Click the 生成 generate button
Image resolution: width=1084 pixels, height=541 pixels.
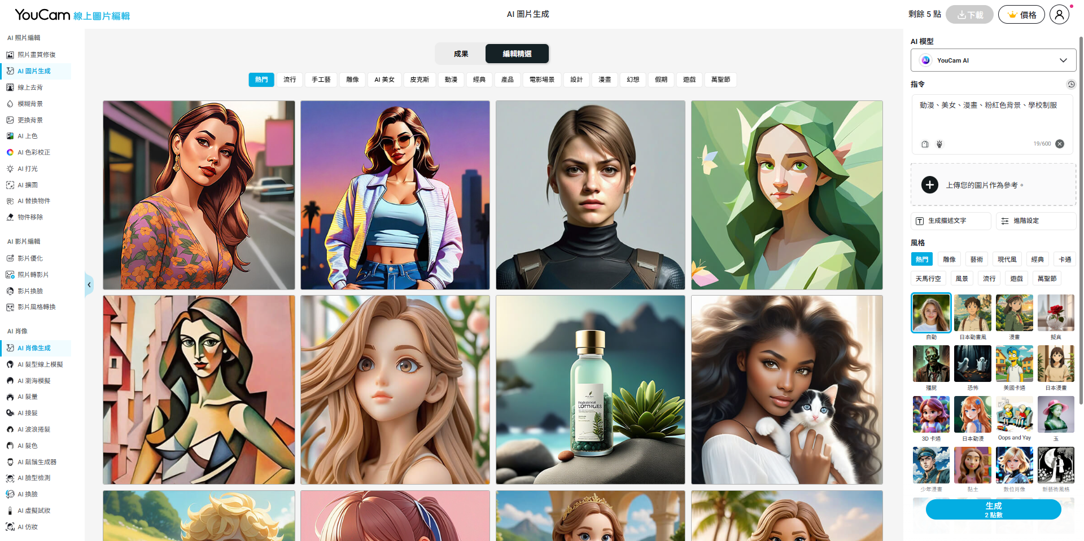993,509
